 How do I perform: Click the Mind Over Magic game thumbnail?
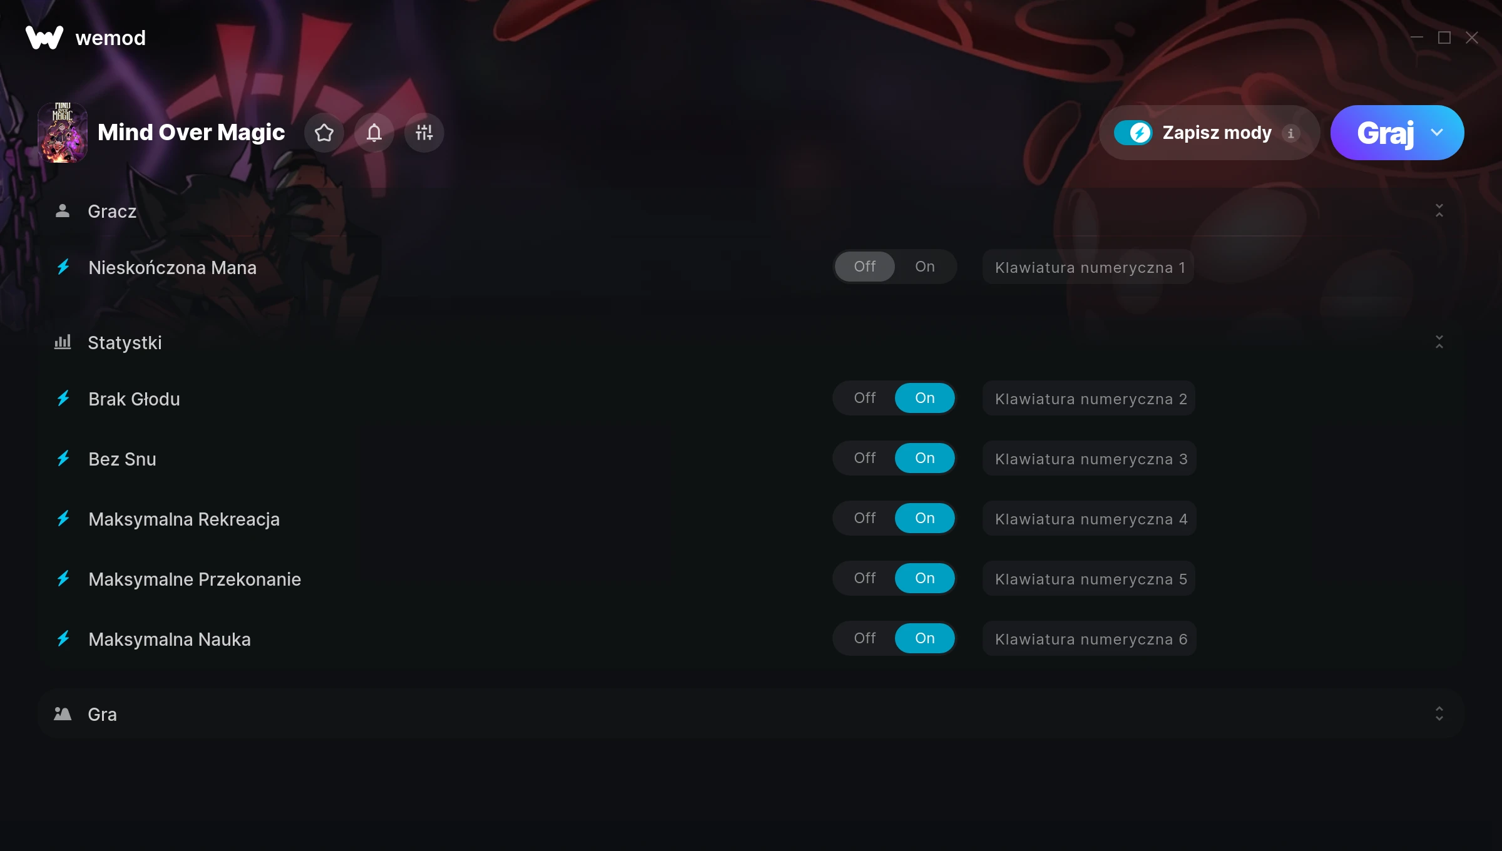tap(63, 133)
